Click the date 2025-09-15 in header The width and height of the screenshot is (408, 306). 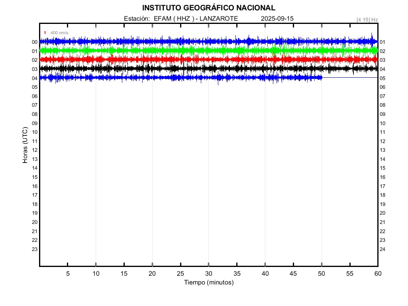tap(277, 19)
